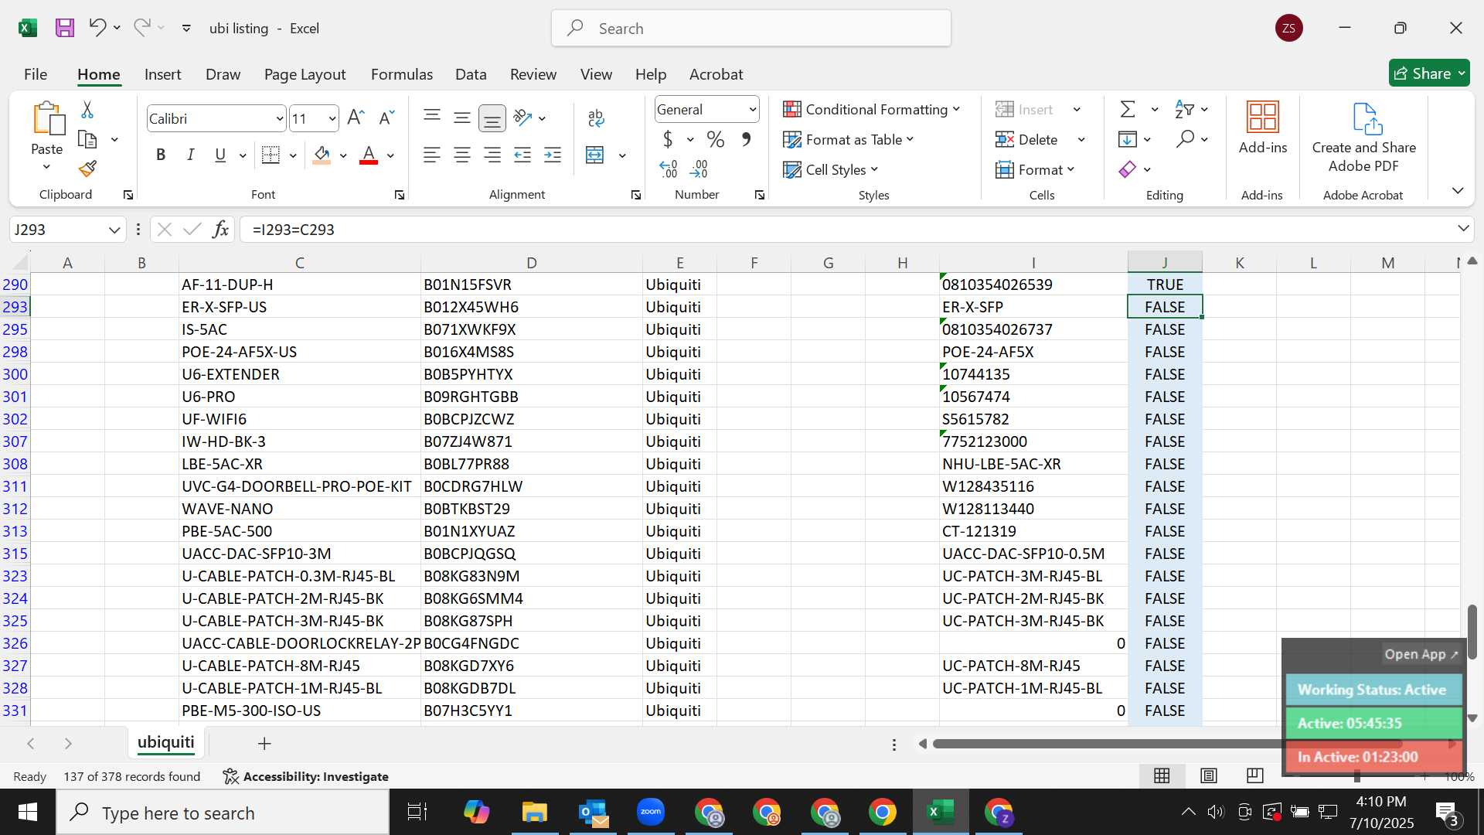Viewport: 1484px width, 835px height.
Task: Open the Add-ins gallery icon
Action: [1263, 118]
